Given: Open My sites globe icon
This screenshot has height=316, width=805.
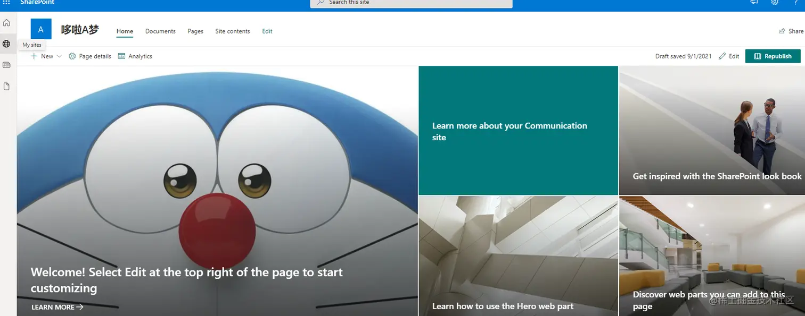Looking at the screenshot, I should pos(6,44).
